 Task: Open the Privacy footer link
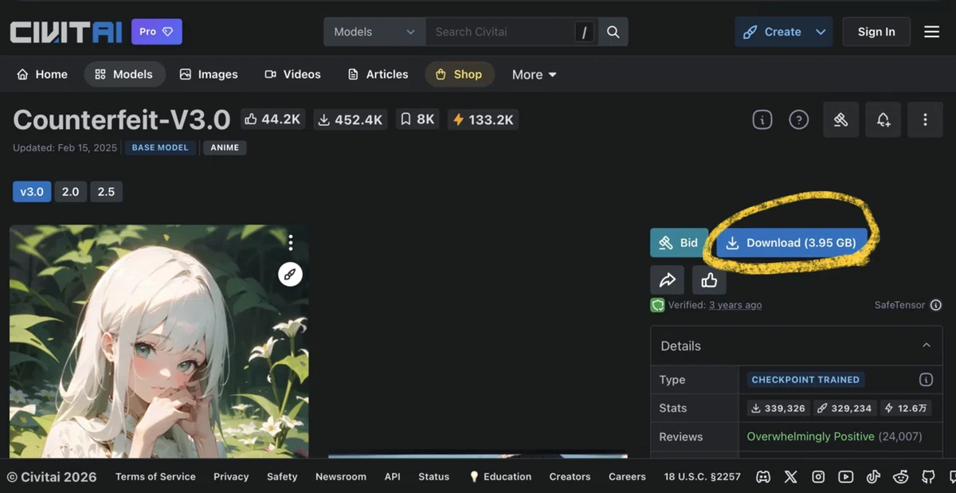tap(231, 476)
